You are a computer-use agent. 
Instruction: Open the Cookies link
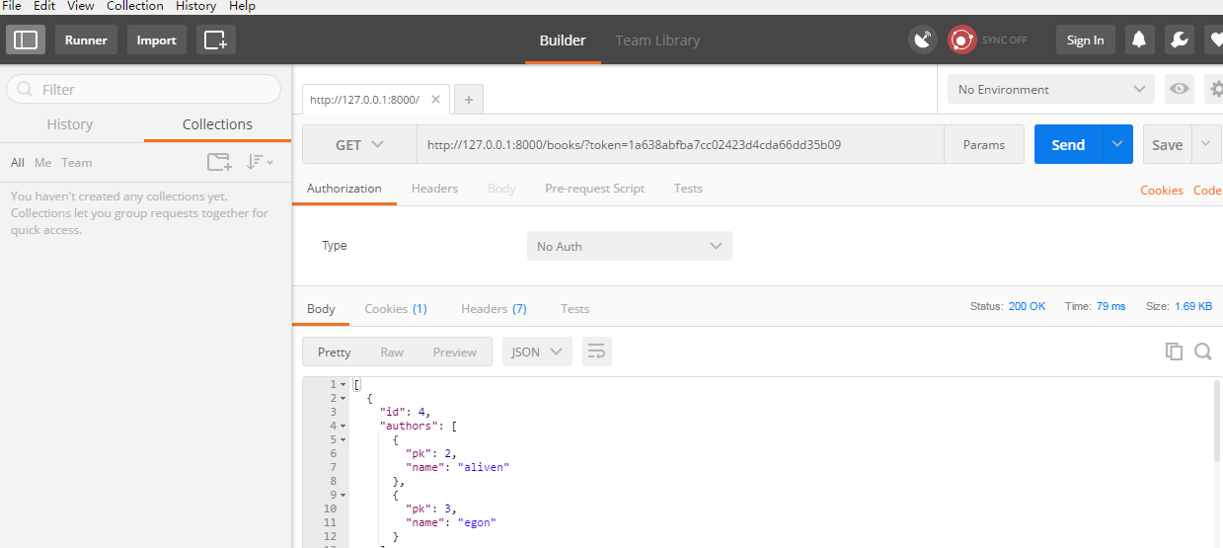tap(1161, 191)
